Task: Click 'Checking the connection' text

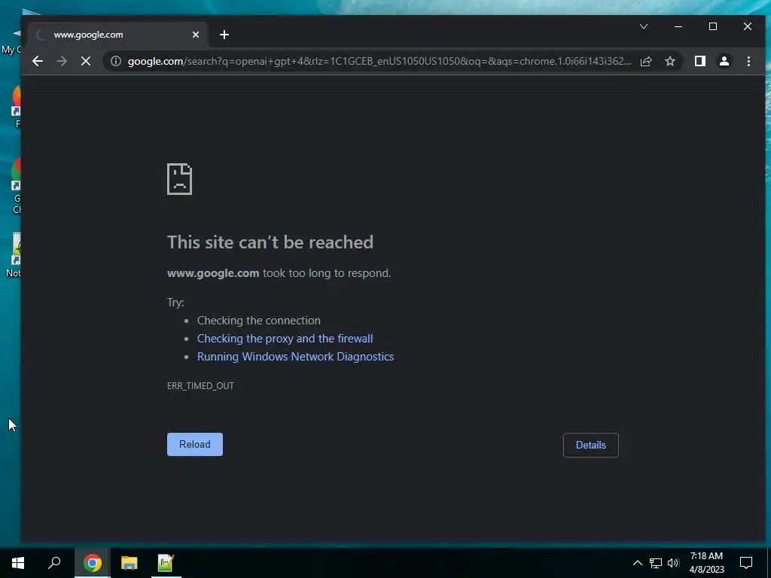Action: (x=259, y=321)
